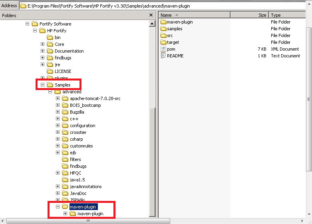Expand the javaAnnotations folder node
This screenshot has height=224, width=312.
(x=58, y=186)
